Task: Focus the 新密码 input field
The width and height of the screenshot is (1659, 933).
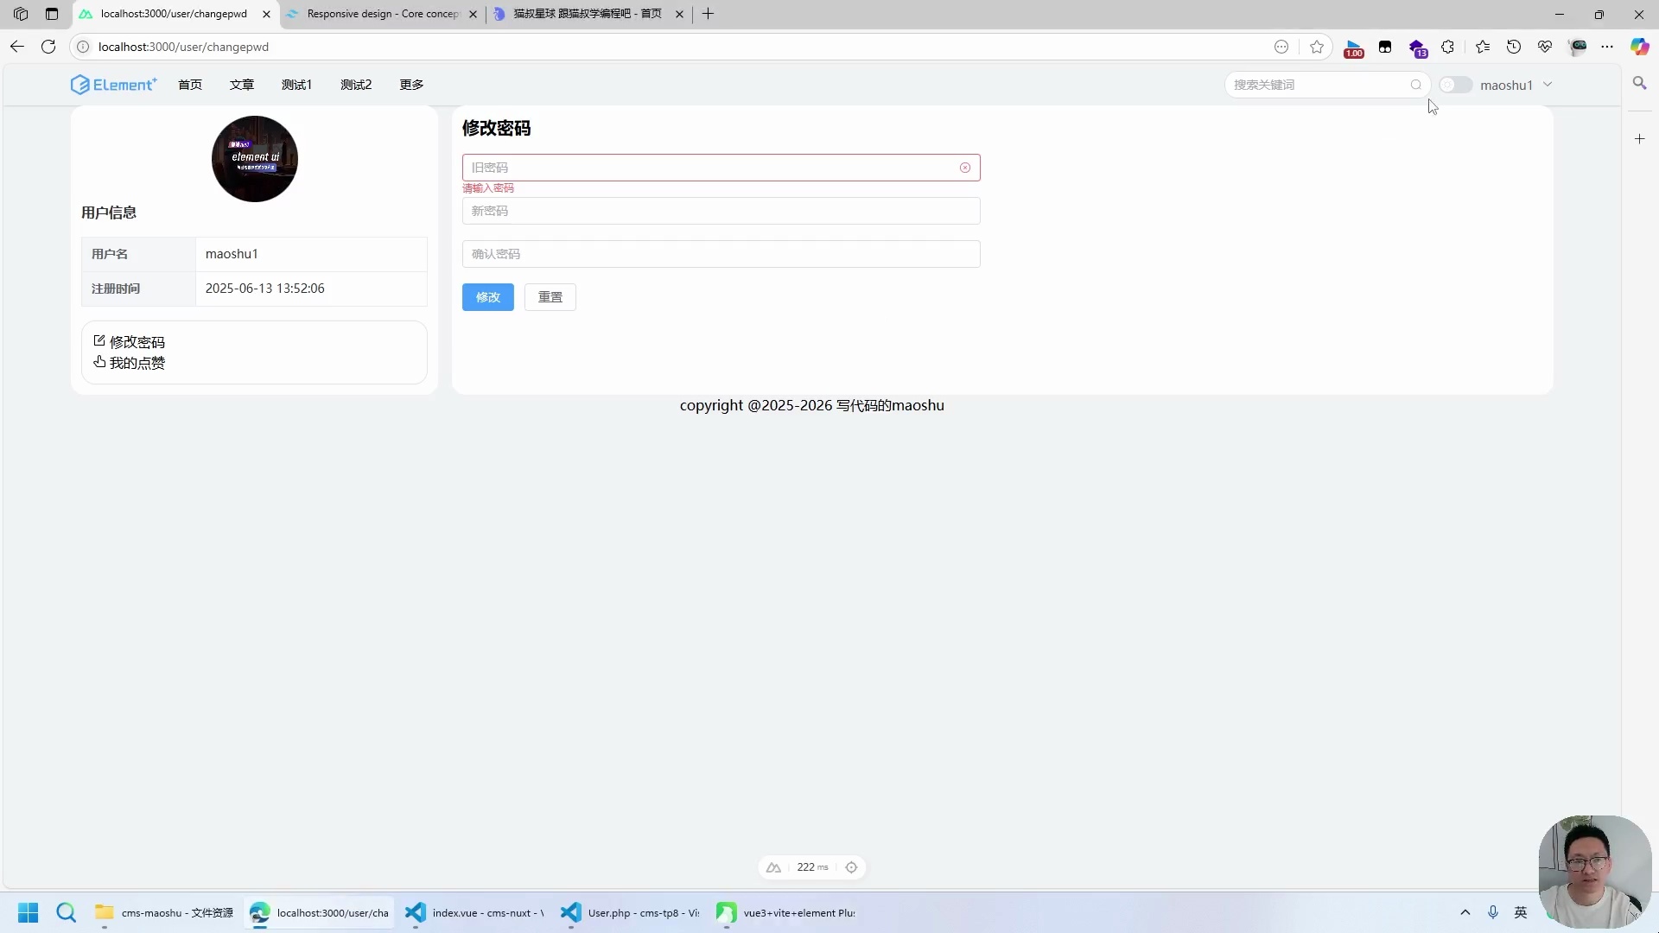Action: coord(721,211)
